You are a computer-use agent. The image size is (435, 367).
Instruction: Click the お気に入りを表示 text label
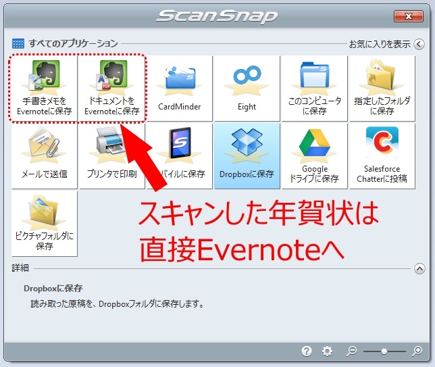380,44
